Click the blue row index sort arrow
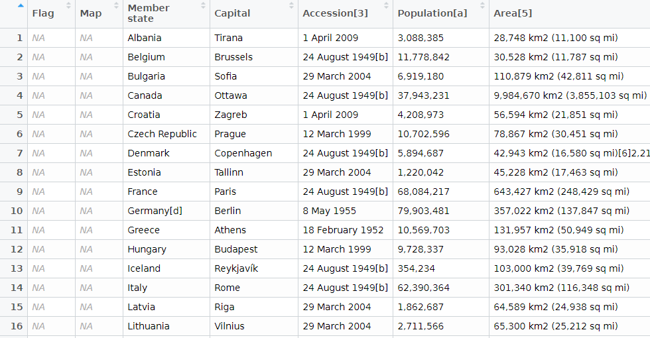Image resolution: width=650 pixels, height=338 pixels. point(21,5)
